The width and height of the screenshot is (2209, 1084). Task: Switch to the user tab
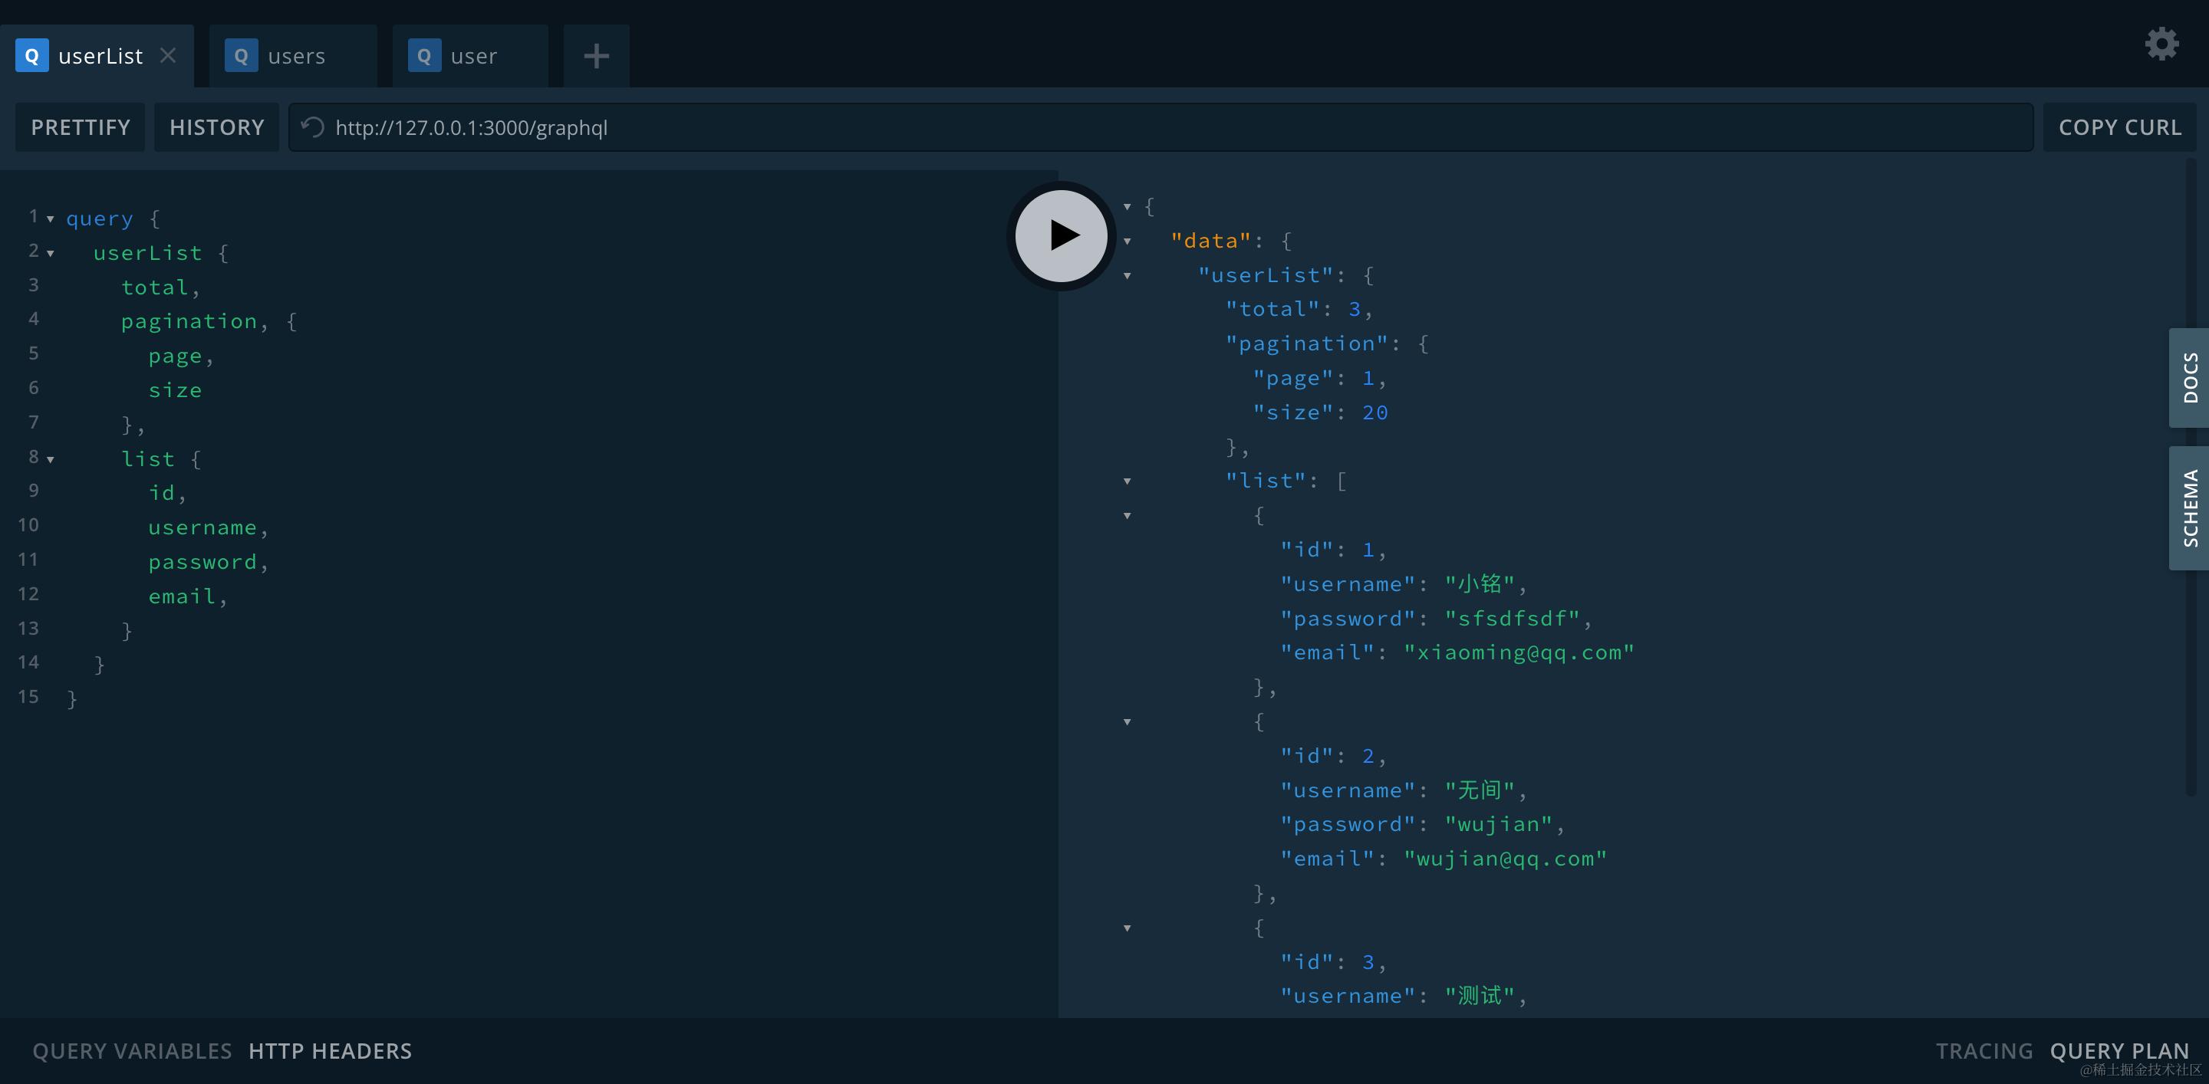click(473, 57)
